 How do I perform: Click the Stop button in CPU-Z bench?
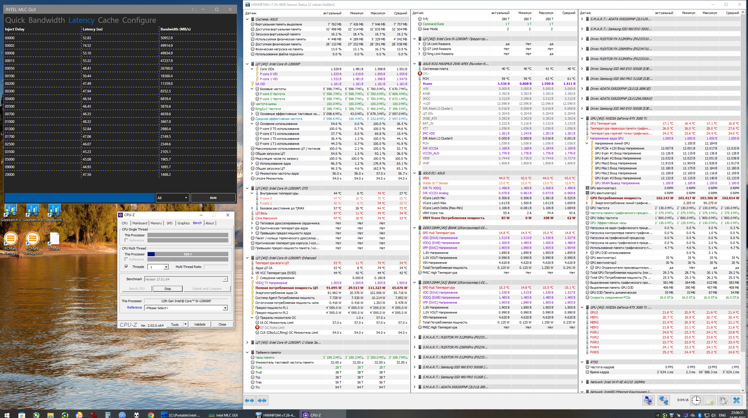tap(168, 289)
